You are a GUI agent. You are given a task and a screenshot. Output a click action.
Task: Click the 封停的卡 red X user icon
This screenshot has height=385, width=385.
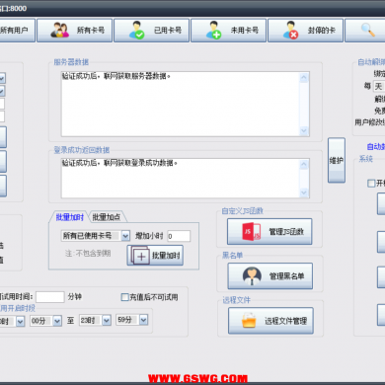coord(290,30)
